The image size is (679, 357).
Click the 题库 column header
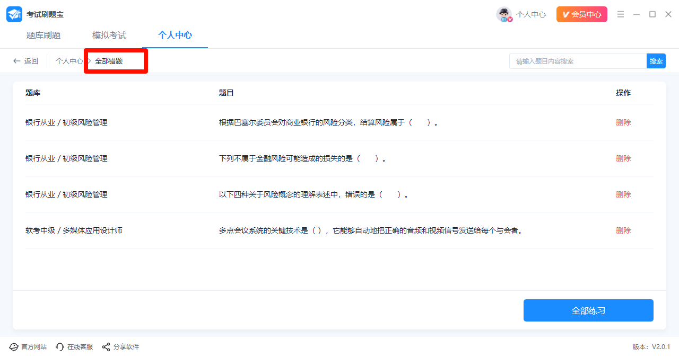(33, 93)
